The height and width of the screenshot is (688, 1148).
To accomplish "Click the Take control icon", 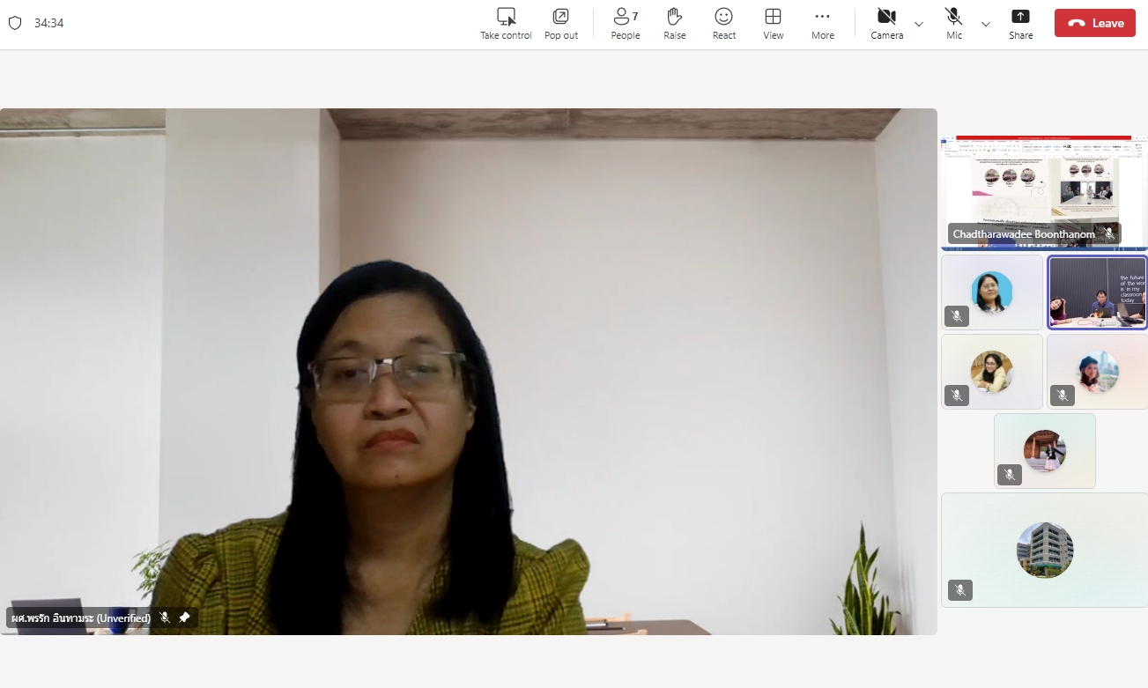I will coord(506,18).
